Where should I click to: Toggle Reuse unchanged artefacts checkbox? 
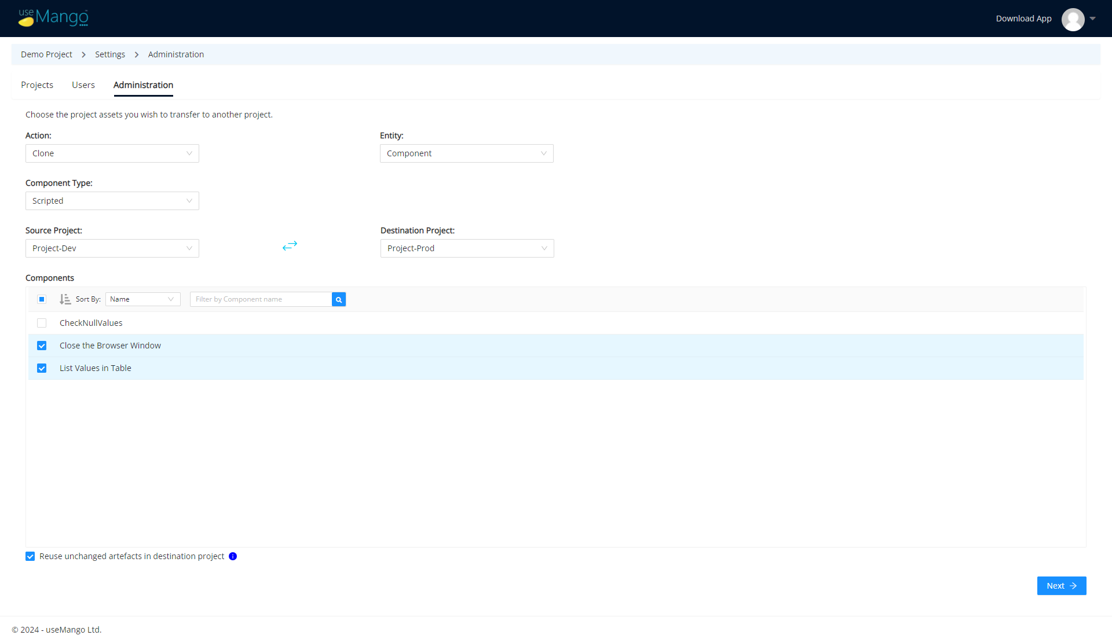(x=30, y=556)
